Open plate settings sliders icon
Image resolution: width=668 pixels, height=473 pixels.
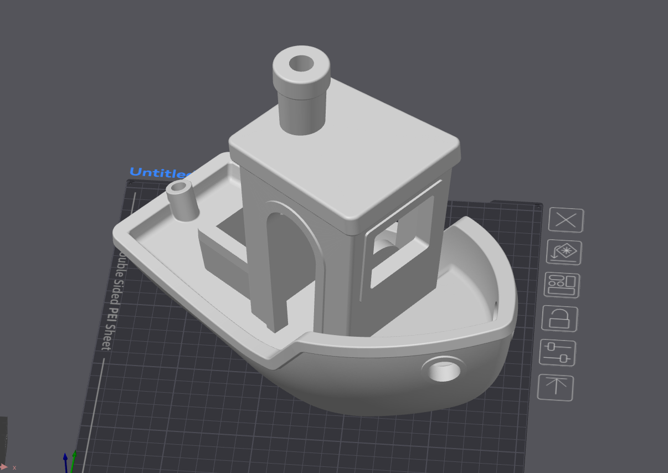pos(558,353)
